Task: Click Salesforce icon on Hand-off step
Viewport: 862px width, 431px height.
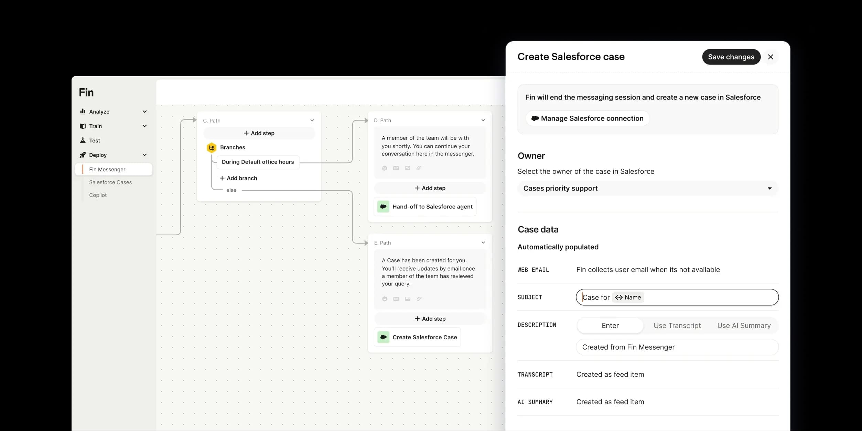Action: pos(383,207)
